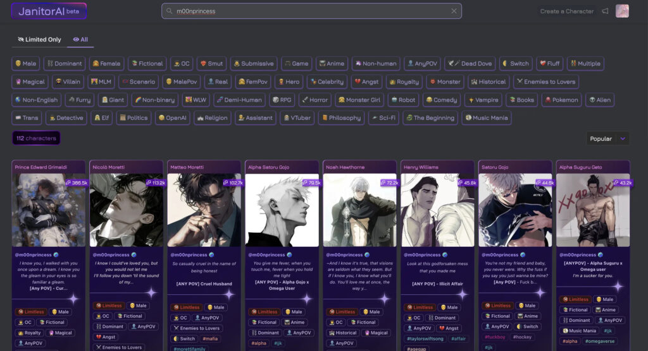Open Matteo Moretti character image
The image size is (648, 351).
click(204, 210)
